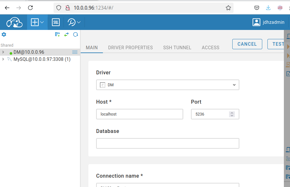Click the empty Database field

click(x=167, y=144)
